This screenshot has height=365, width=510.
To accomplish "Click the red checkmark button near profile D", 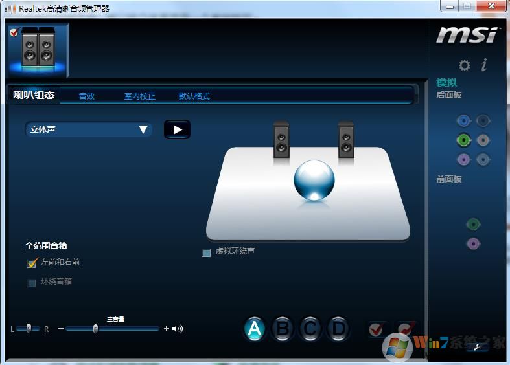I will [377, 329].
